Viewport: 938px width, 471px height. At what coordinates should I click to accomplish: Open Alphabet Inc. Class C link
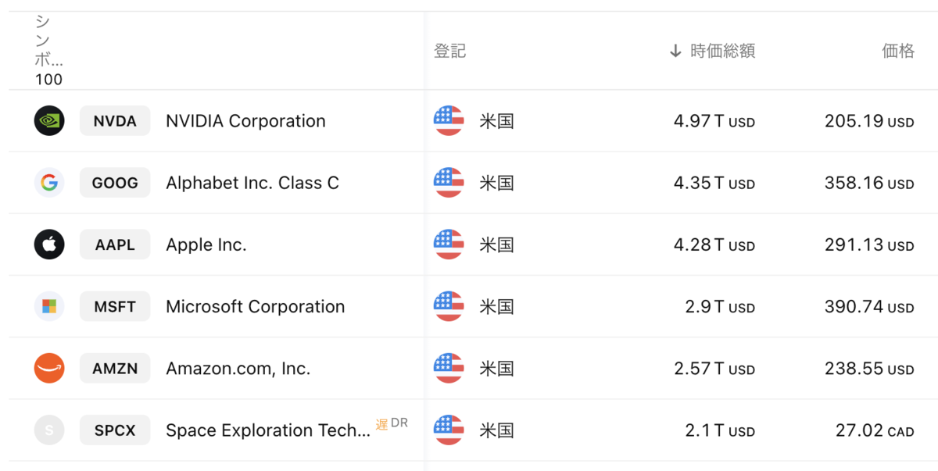tap(252, 183)
